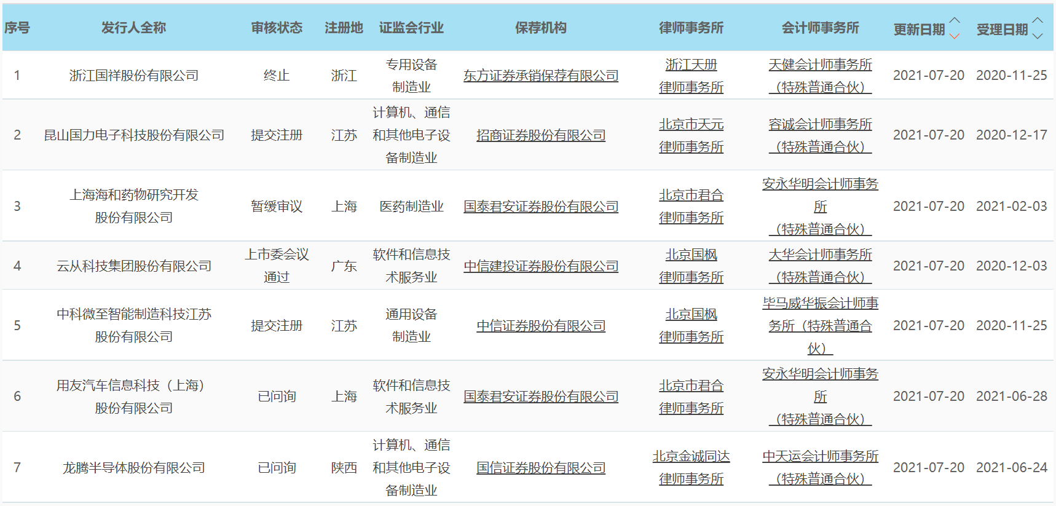Sort 受理日期 ascending with the up arrow
Image resolution: width=1056 pixels, height=506 pixels.
click(x=1038, y=21)
